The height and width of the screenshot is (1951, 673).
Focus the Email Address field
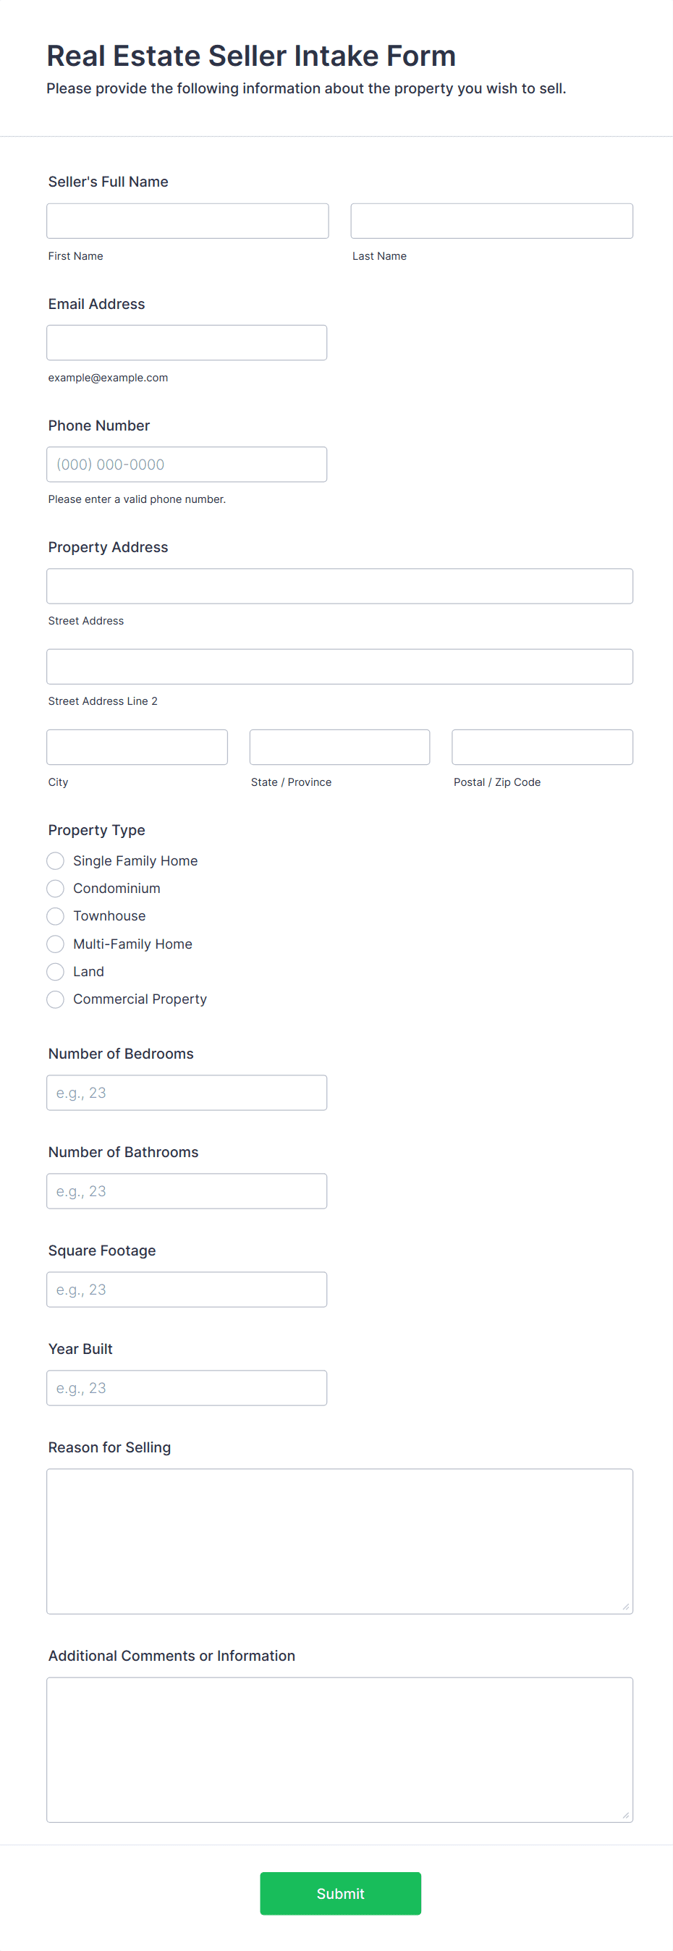tap(186, 343)
